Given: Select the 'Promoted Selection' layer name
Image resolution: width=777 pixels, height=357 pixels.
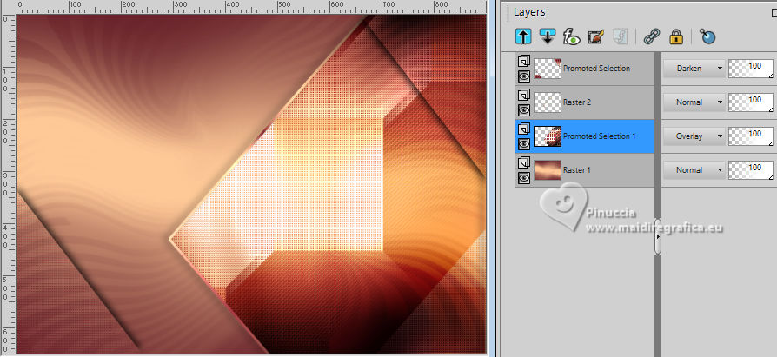Looking at the screenshot, I should coord(596,69).
